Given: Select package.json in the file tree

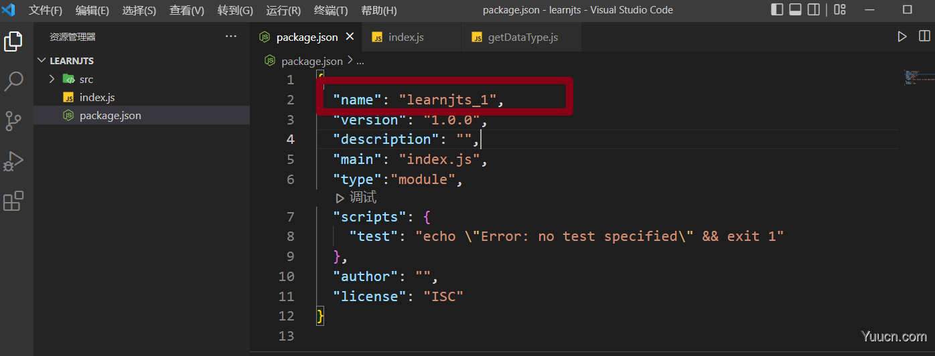Looking at the screenshot, I should tap(141, 115).
